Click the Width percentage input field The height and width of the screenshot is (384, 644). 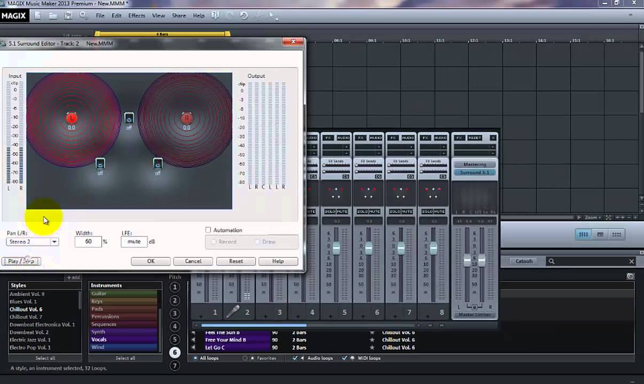click(88, 242)
